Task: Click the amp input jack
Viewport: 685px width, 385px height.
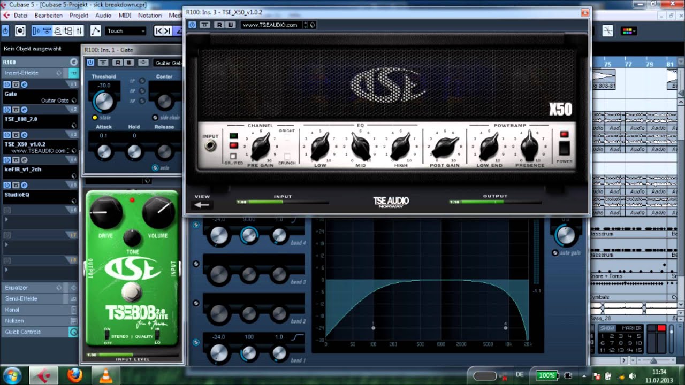Action: (211, 147)
